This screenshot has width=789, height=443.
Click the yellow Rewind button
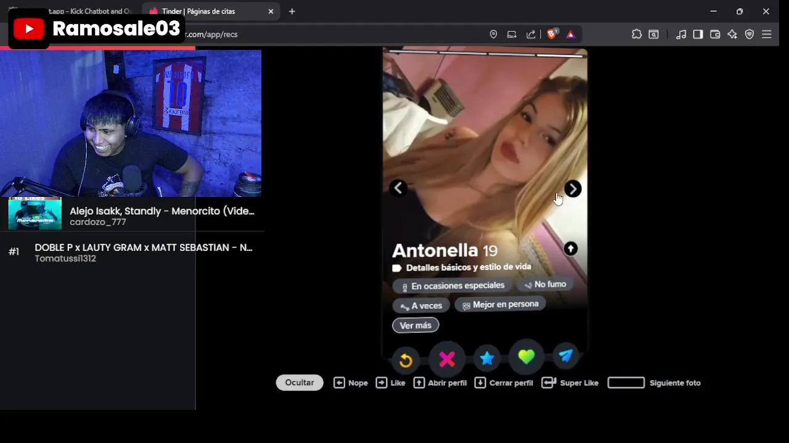[x=406, y=361]
